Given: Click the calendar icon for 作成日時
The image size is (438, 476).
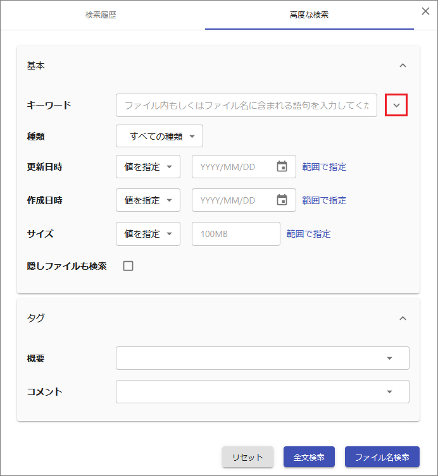Looking at the screenshot, I should [x=282, y=200].
